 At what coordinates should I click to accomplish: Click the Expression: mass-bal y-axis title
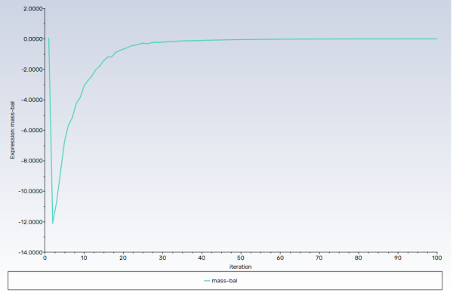(x=12, y=130)
